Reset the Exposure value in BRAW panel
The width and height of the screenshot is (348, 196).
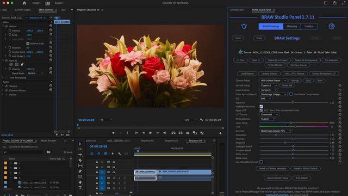coord(340,103)
